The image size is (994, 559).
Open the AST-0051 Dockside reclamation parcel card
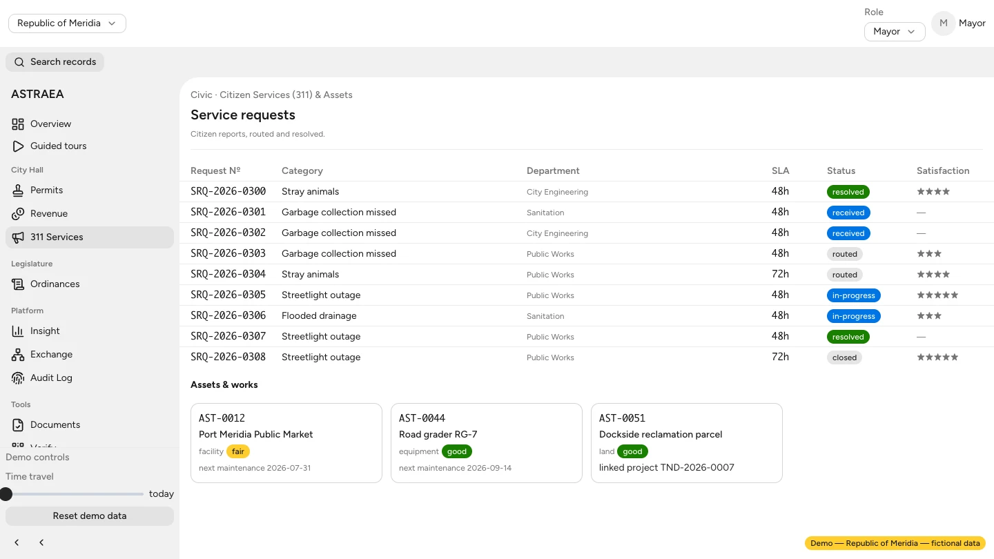[687, 443]
